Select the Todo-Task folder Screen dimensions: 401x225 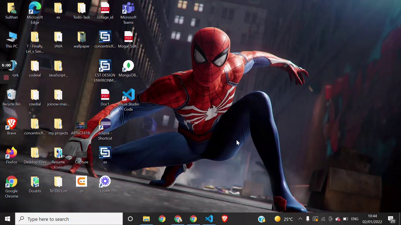point(81,11)
